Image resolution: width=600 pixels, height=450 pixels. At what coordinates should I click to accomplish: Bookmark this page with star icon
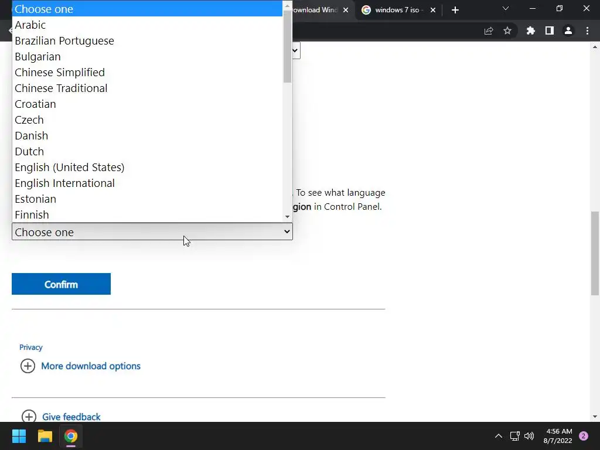pos(507,30)
